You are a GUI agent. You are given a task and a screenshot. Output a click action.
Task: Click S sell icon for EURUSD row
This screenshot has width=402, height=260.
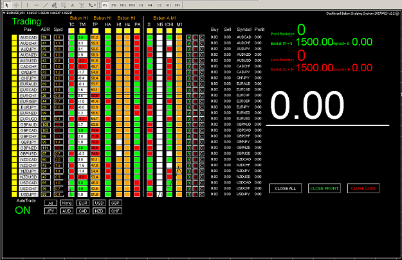tap(195, 119)
